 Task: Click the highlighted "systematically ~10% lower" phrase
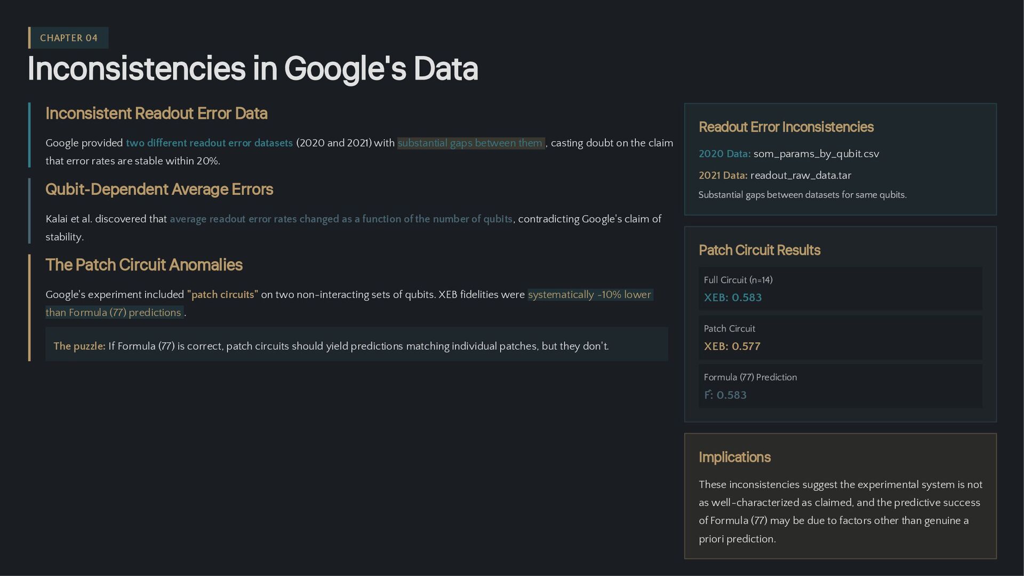(589, 295)
